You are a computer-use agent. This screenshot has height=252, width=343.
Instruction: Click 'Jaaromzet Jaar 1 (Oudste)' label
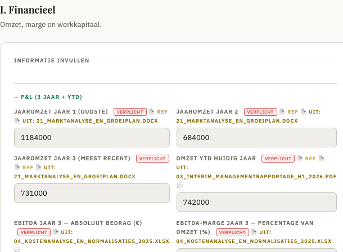pyautogui.click(x=61, y=112)
